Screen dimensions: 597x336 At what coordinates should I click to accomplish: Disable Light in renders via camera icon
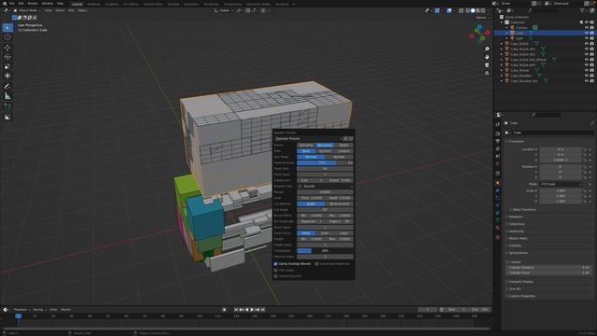591,38
